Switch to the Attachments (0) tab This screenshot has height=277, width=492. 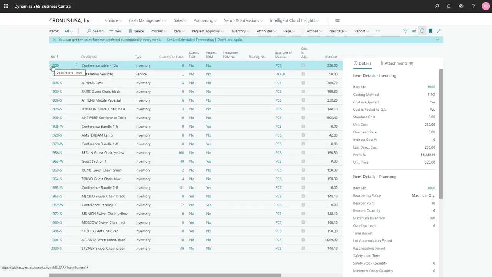[x=396, y=63]
